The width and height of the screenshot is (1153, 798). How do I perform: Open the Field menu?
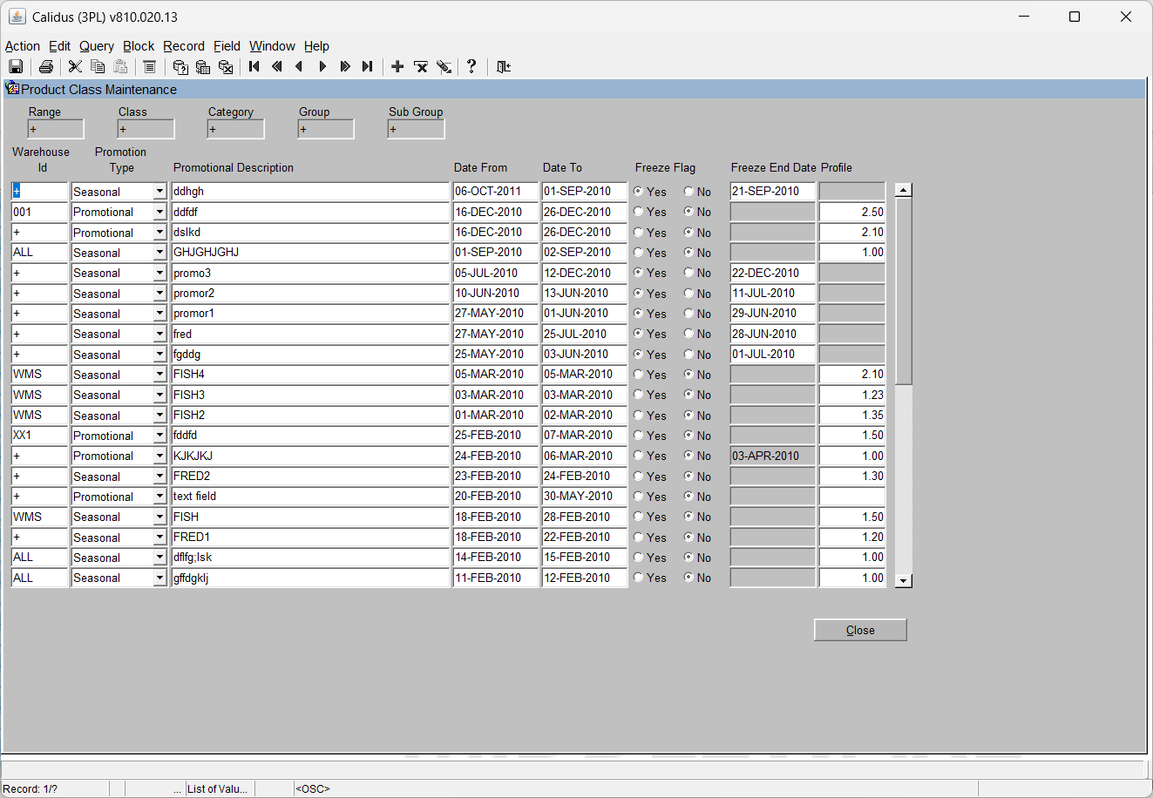(x=227, y=46)
